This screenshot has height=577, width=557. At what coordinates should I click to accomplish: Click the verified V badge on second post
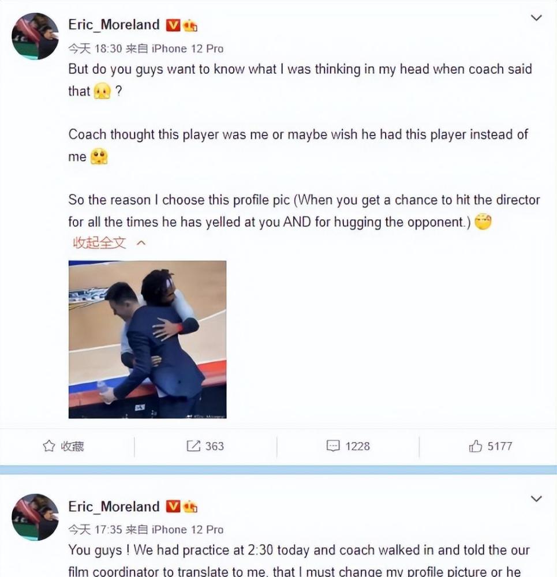173,507
